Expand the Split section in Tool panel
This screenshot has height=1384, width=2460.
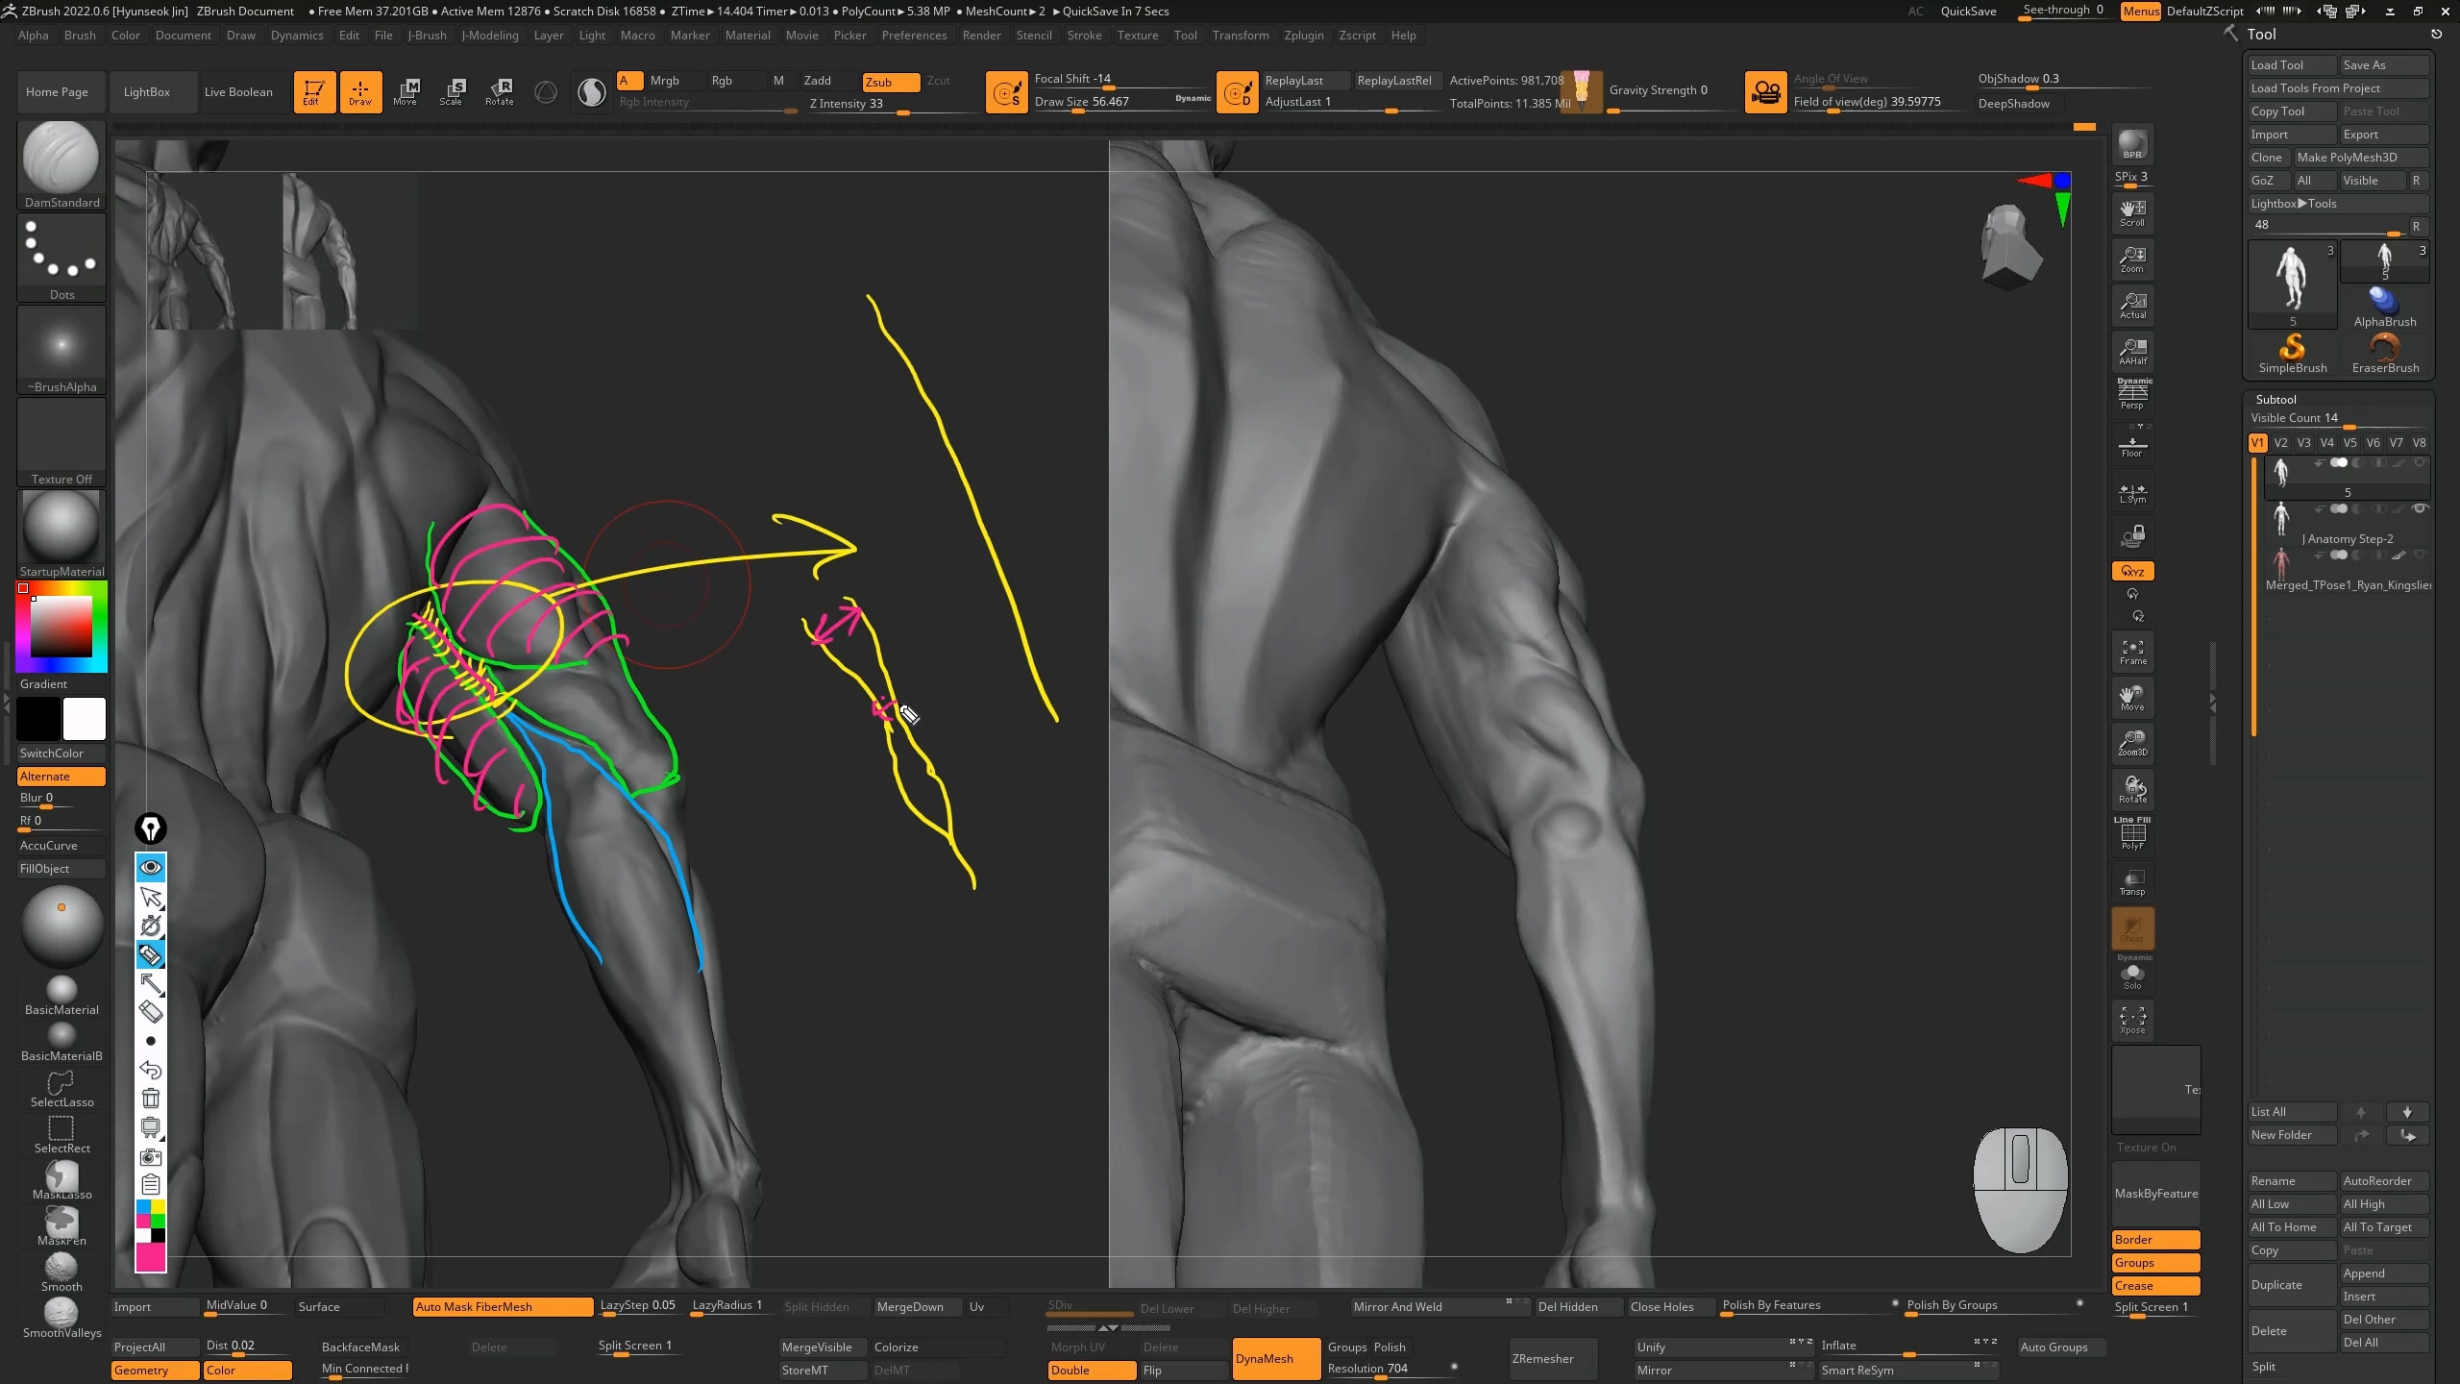(x=2264, y=1367)
